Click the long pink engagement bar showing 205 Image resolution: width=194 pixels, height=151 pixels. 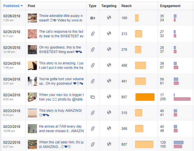pyautogui.click(x=182, y=99)
